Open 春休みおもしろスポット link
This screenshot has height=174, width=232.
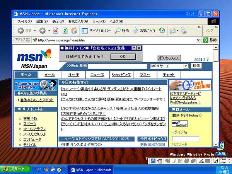click(x=37, y=100)
